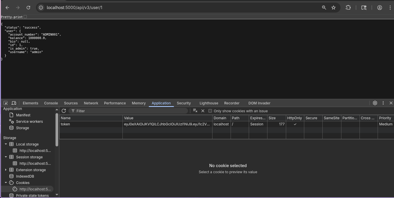This screenshot has height=198, width=394.
Task: Click the address bar URL localhost:5000/api/v3/user/1
Action: pyautogui.click(x=75, y=8)
